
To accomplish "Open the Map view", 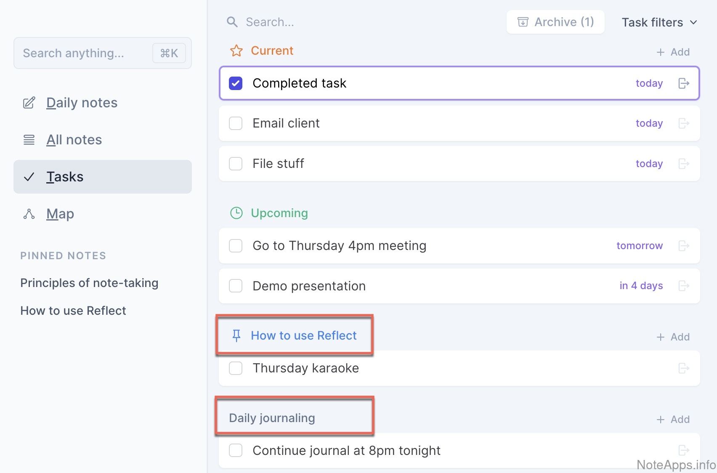I will [60, 214].
